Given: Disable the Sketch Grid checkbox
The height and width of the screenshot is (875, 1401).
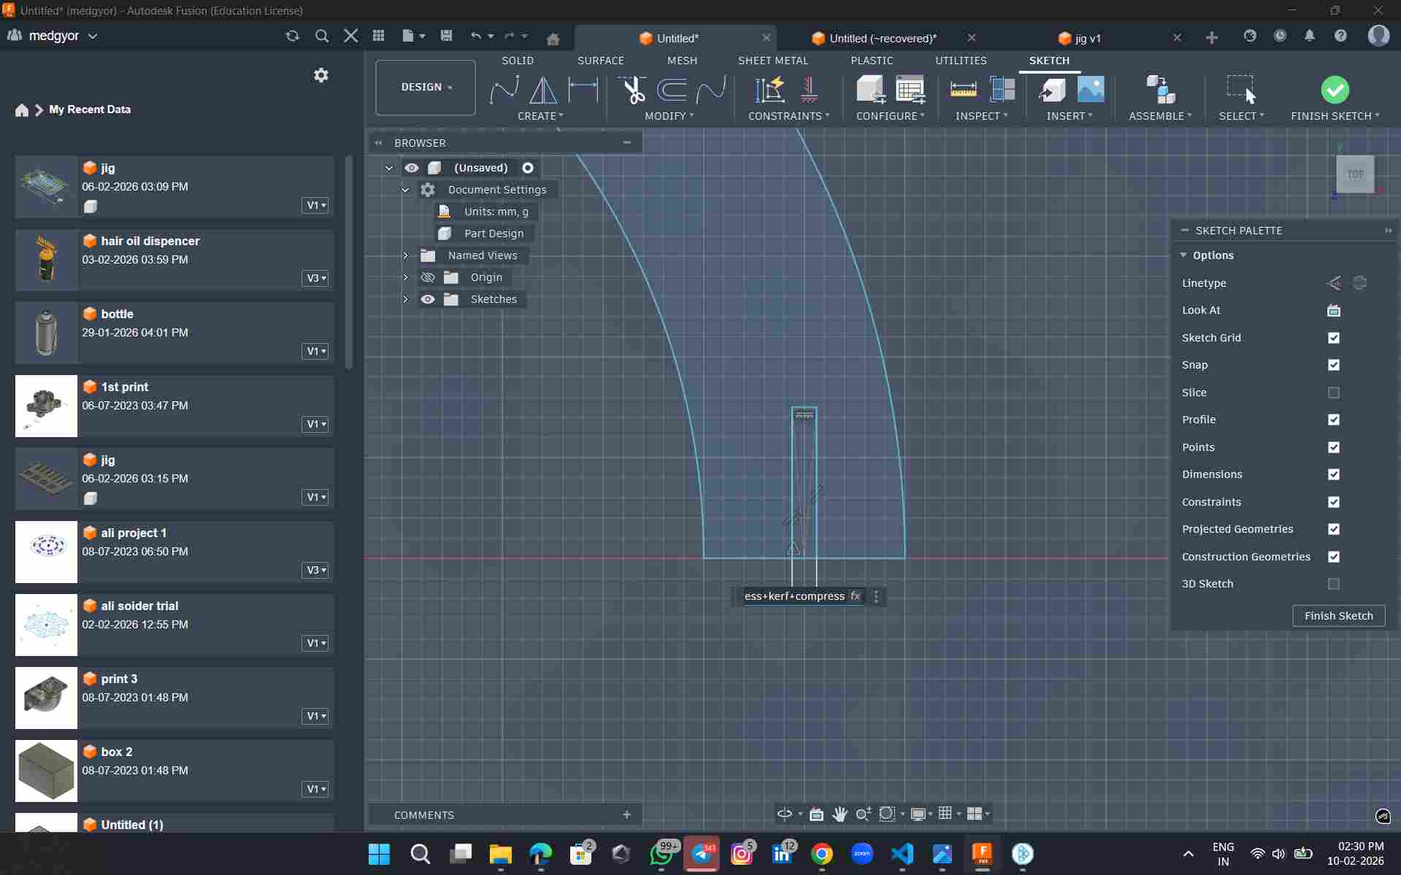Looking at the screenshot, I should pyautogui.click(x=1333, y=338).
